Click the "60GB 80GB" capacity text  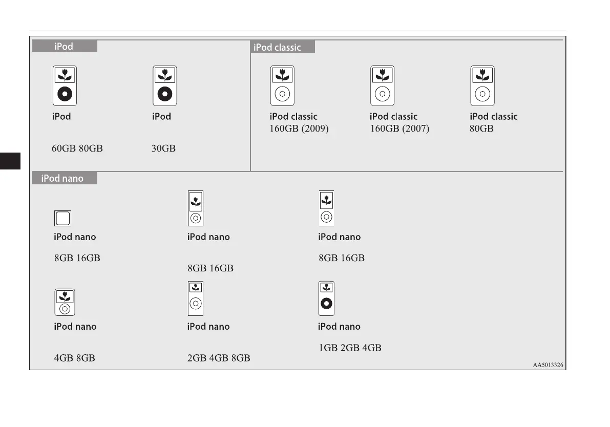pyautogui.click(x=77, y=148)
